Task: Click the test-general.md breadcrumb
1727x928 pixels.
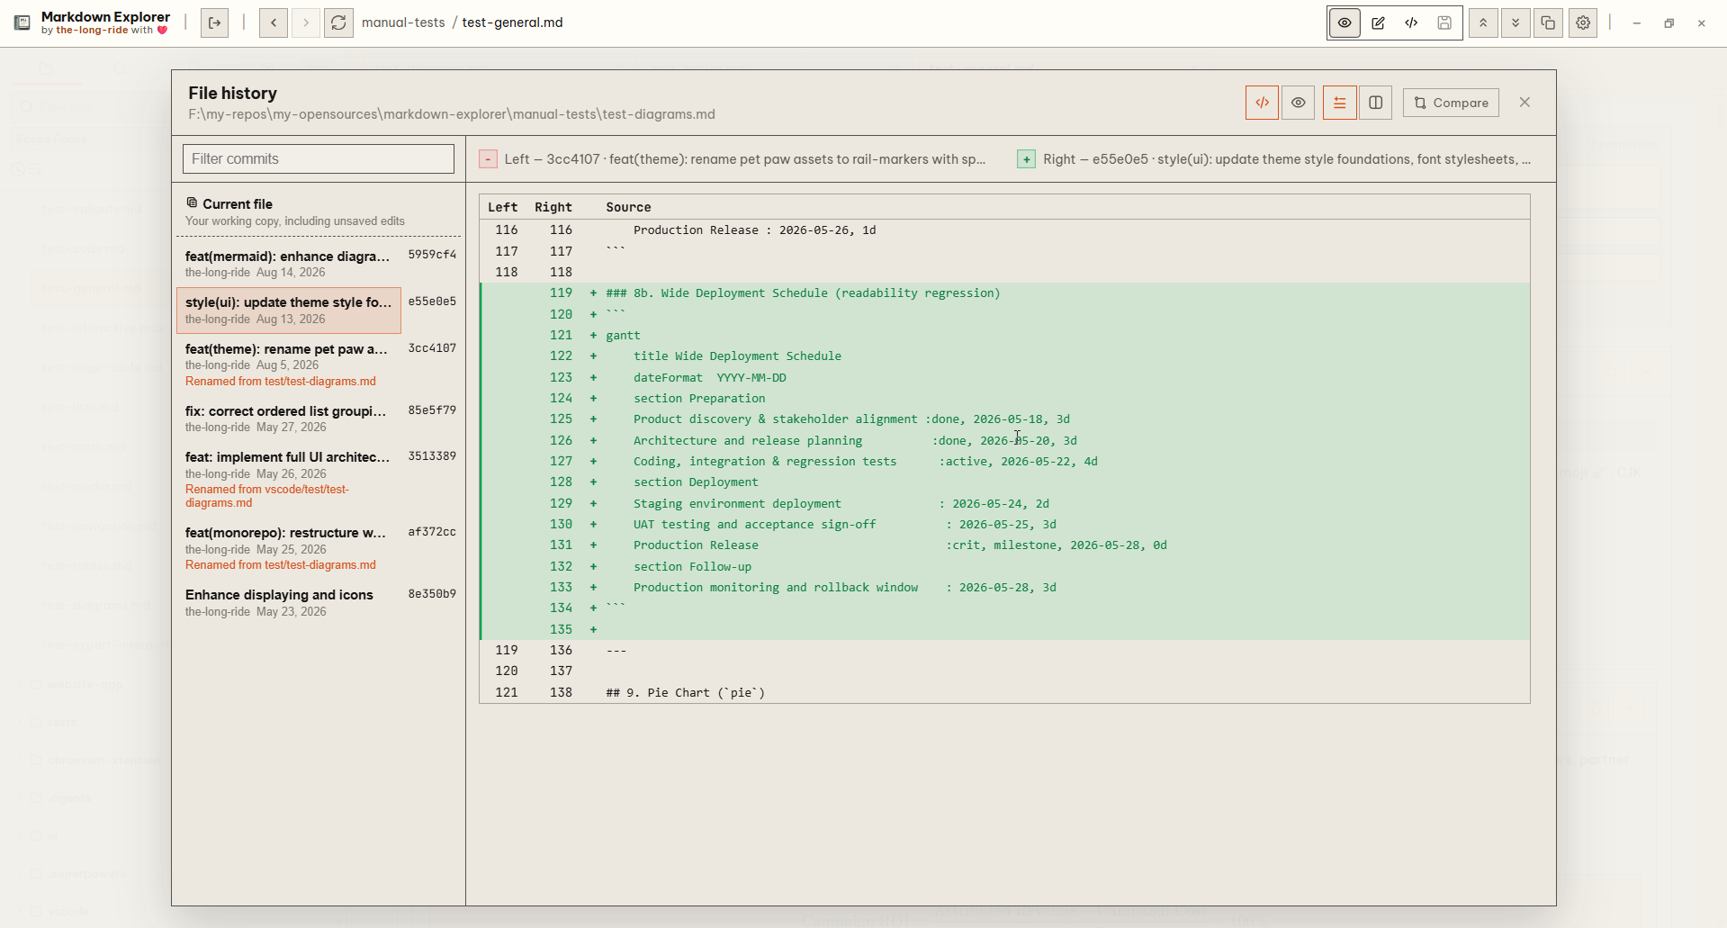Action: [x=512, y=23]
